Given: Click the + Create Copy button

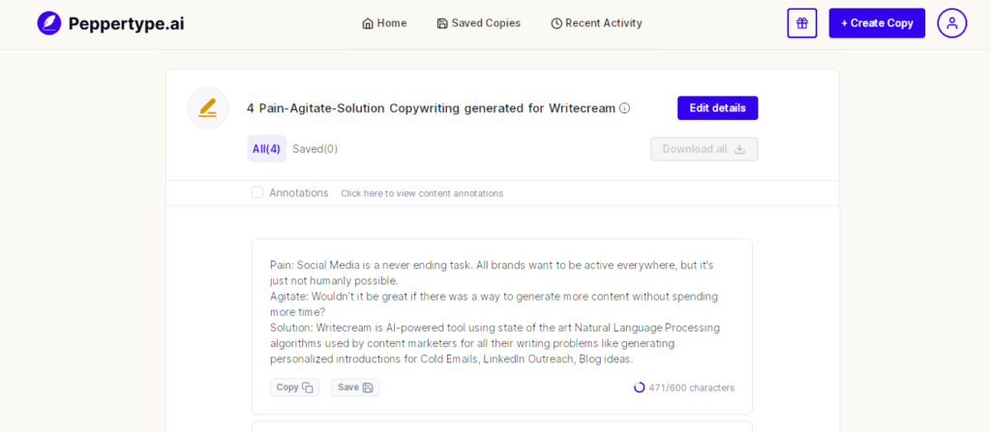Looking at the screenshot, I should coord(877,23).
